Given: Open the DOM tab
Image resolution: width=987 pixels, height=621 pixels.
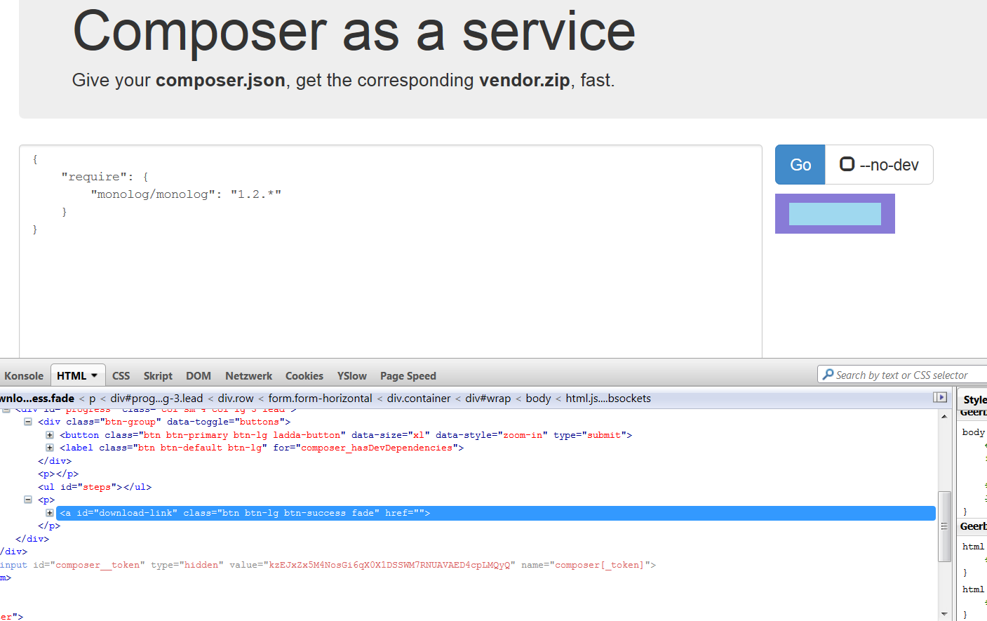Looking at the screenshot, I should coord(199,376).
